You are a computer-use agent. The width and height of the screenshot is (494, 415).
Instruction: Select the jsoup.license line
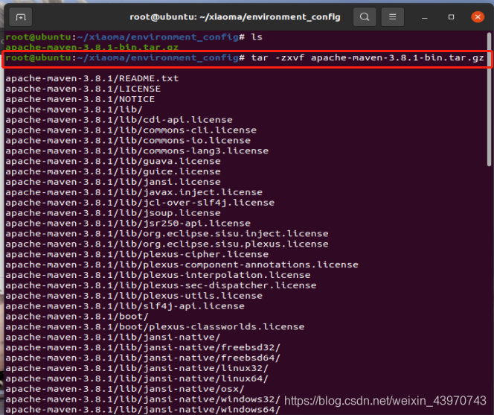coord(113,213)
